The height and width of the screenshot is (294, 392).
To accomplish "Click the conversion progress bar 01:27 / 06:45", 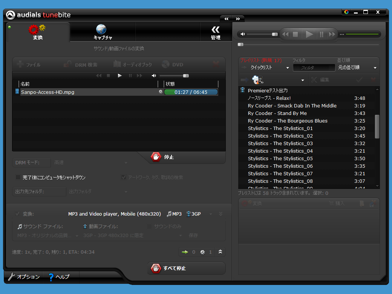I will pyautogui.click(x=191, y=92).
